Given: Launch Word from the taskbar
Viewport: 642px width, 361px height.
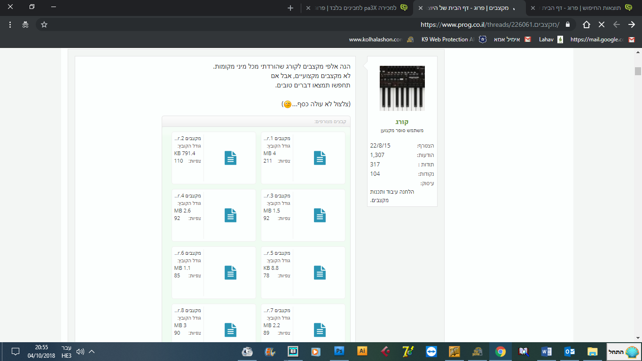Looking at the screenshot, I should click(x=547, y=351).
